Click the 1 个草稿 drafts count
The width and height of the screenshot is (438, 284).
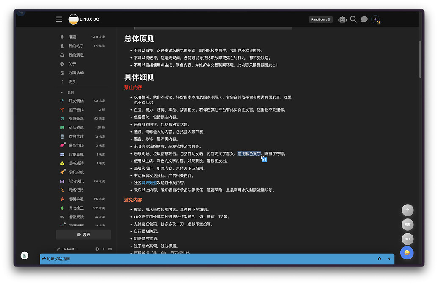pos(99,46)
